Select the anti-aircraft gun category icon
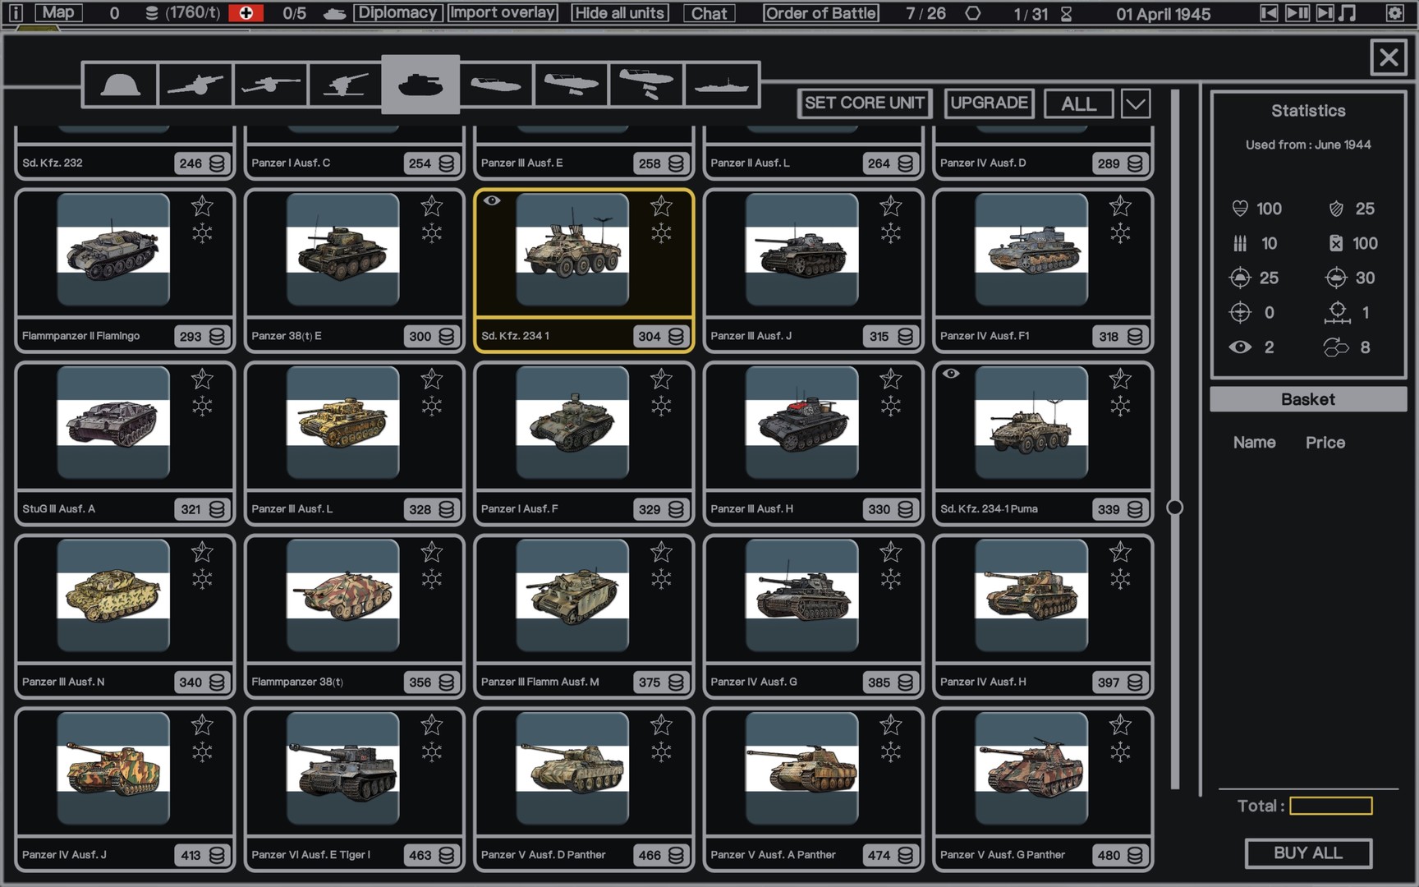The image size is (1419, 887). [x=346, y=85]
